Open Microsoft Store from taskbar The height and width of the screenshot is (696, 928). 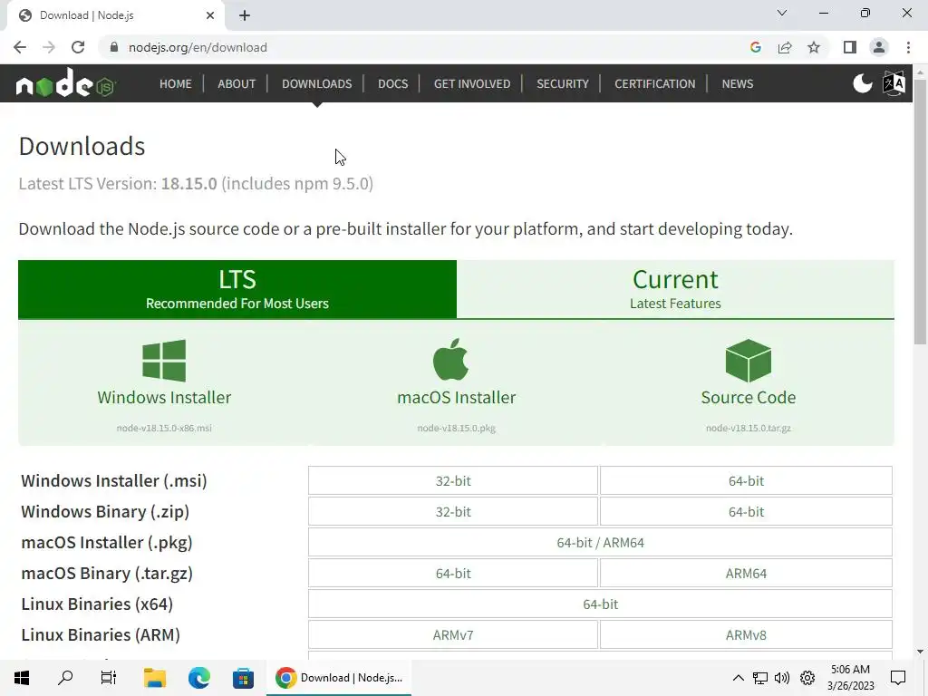click(x=243, y=678)
